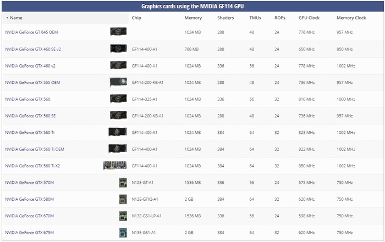The height and width of the screenshot is (242, 385).
Task: Click the GTX 570M chip thumbnail
Action: [x=123, y=182]
